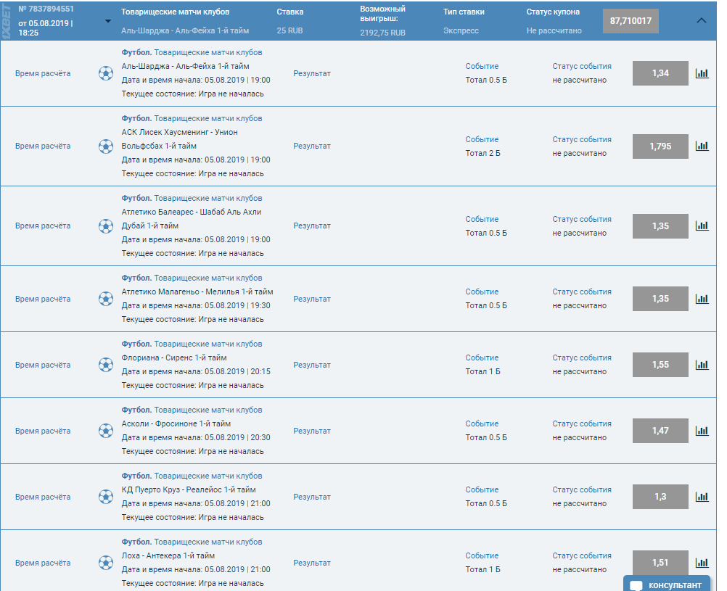The image size is (727, 591).
Task: Click statistics chart icon for Атлетико Малагеньо row
Action: click(702, 299)
